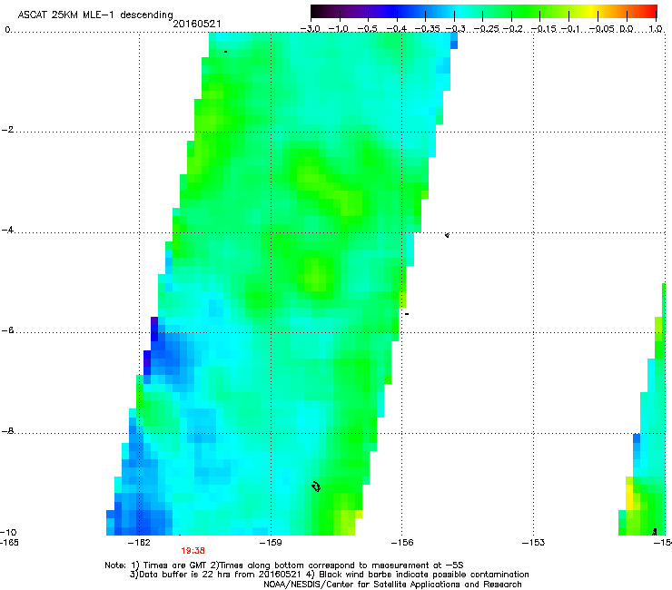Click the date label 20160521

[x=197, y=24]
